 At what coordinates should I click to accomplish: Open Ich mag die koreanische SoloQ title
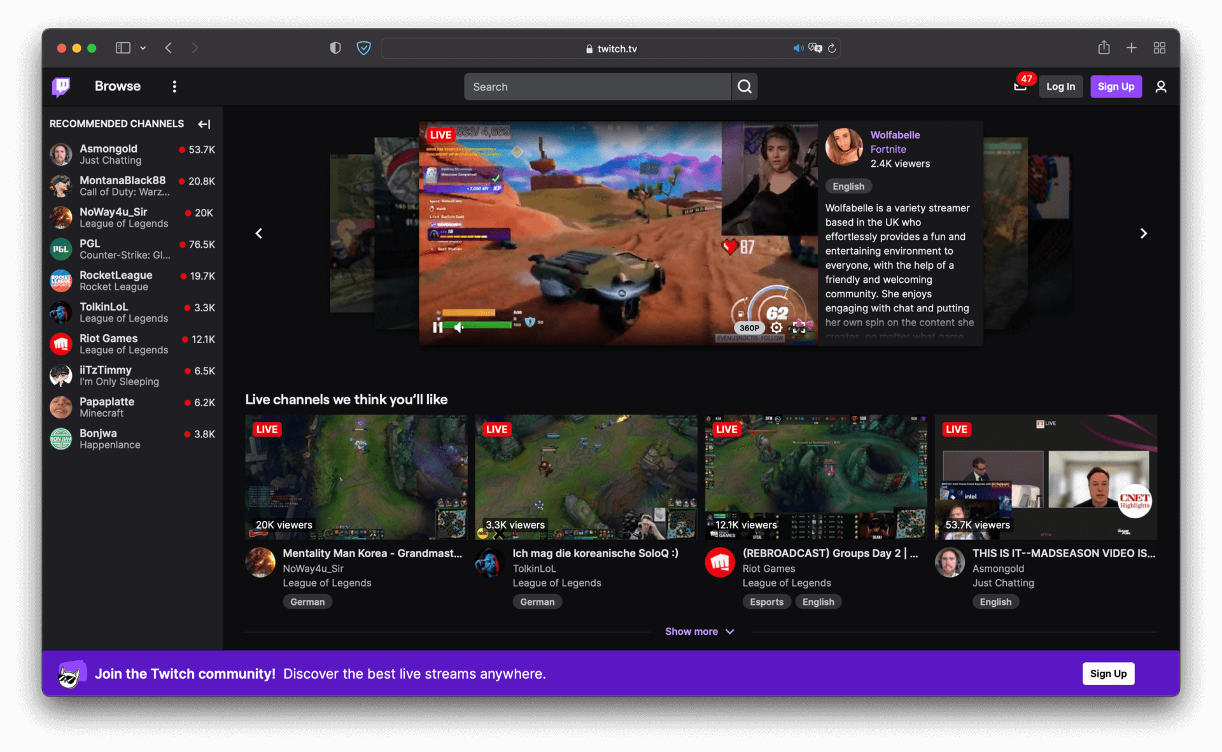(595, 553)
